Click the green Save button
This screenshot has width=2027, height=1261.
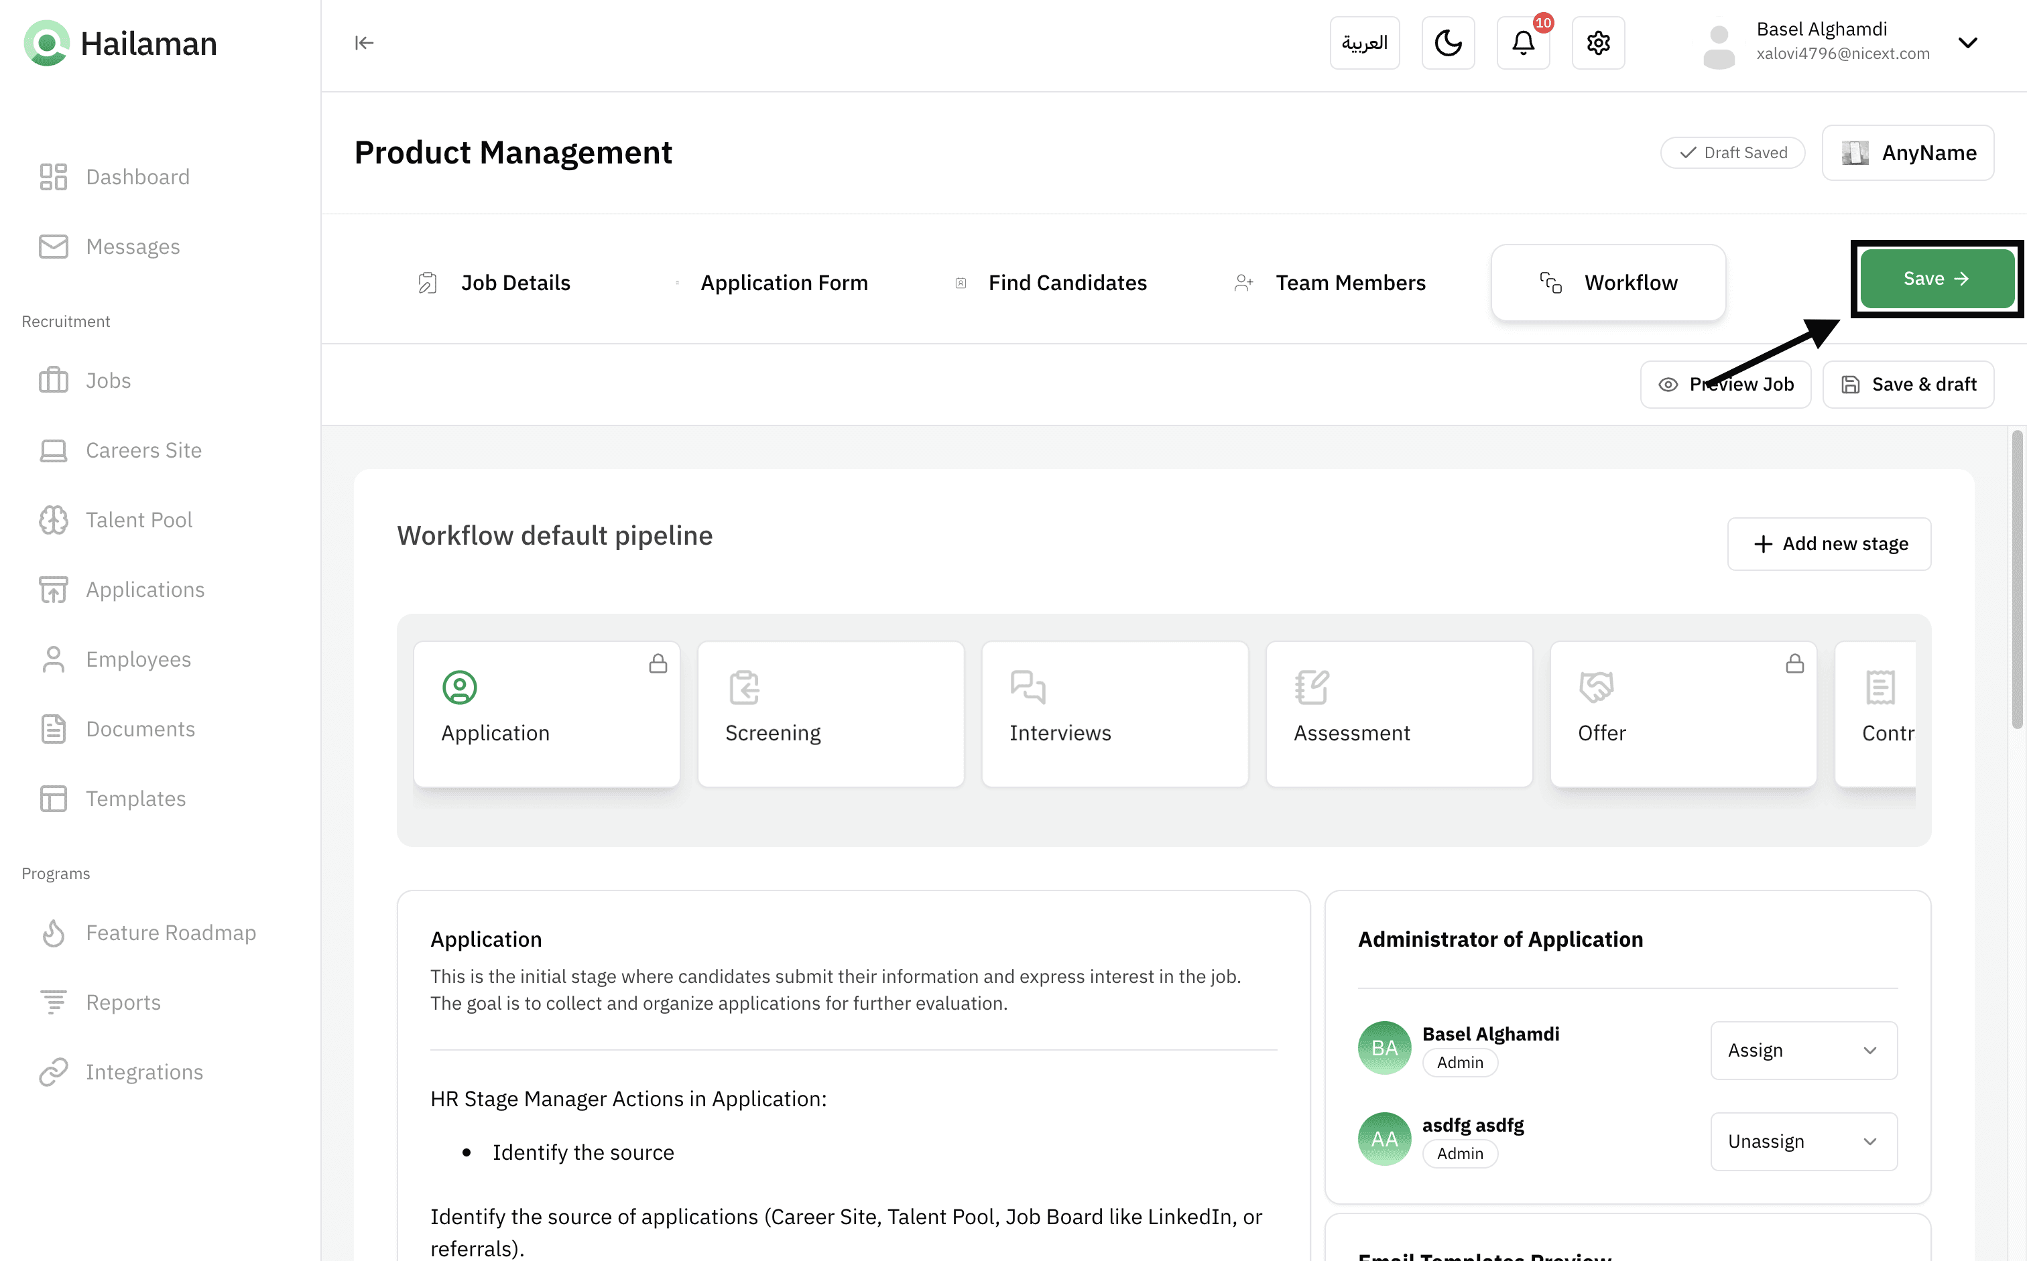(1937, 279)
